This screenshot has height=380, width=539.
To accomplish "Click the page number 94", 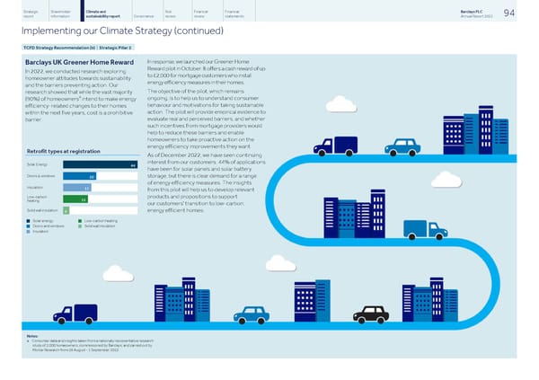I will coord(509,13).
